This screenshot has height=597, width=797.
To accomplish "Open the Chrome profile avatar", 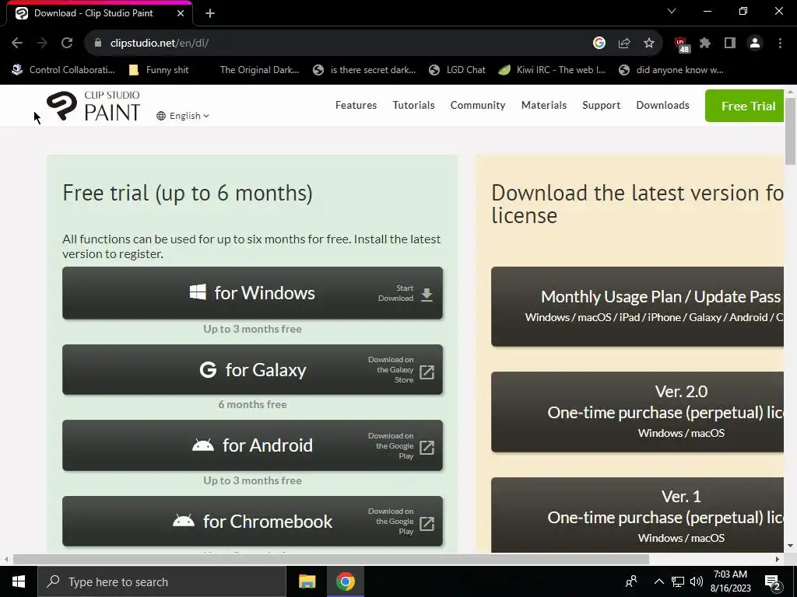I will click(x=755, y=44).
